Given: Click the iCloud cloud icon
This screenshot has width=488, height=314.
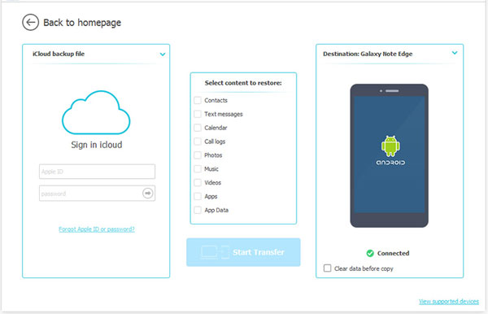Looking at the screenshot, I should click(96, 112).
